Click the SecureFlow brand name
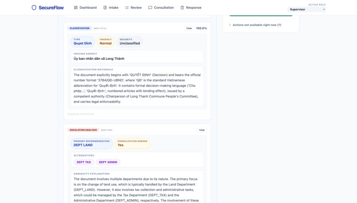The image size is (357, 203). click(51, 8)
